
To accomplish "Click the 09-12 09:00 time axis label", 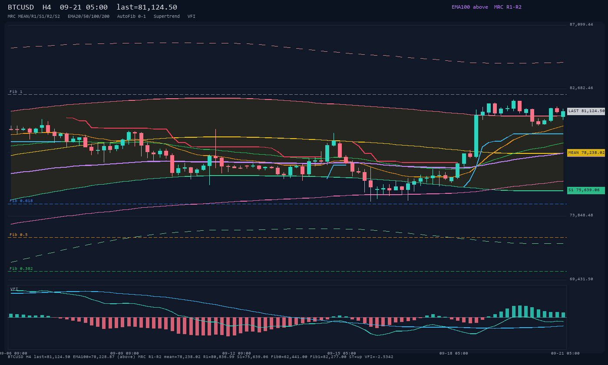I will [237, 353].
